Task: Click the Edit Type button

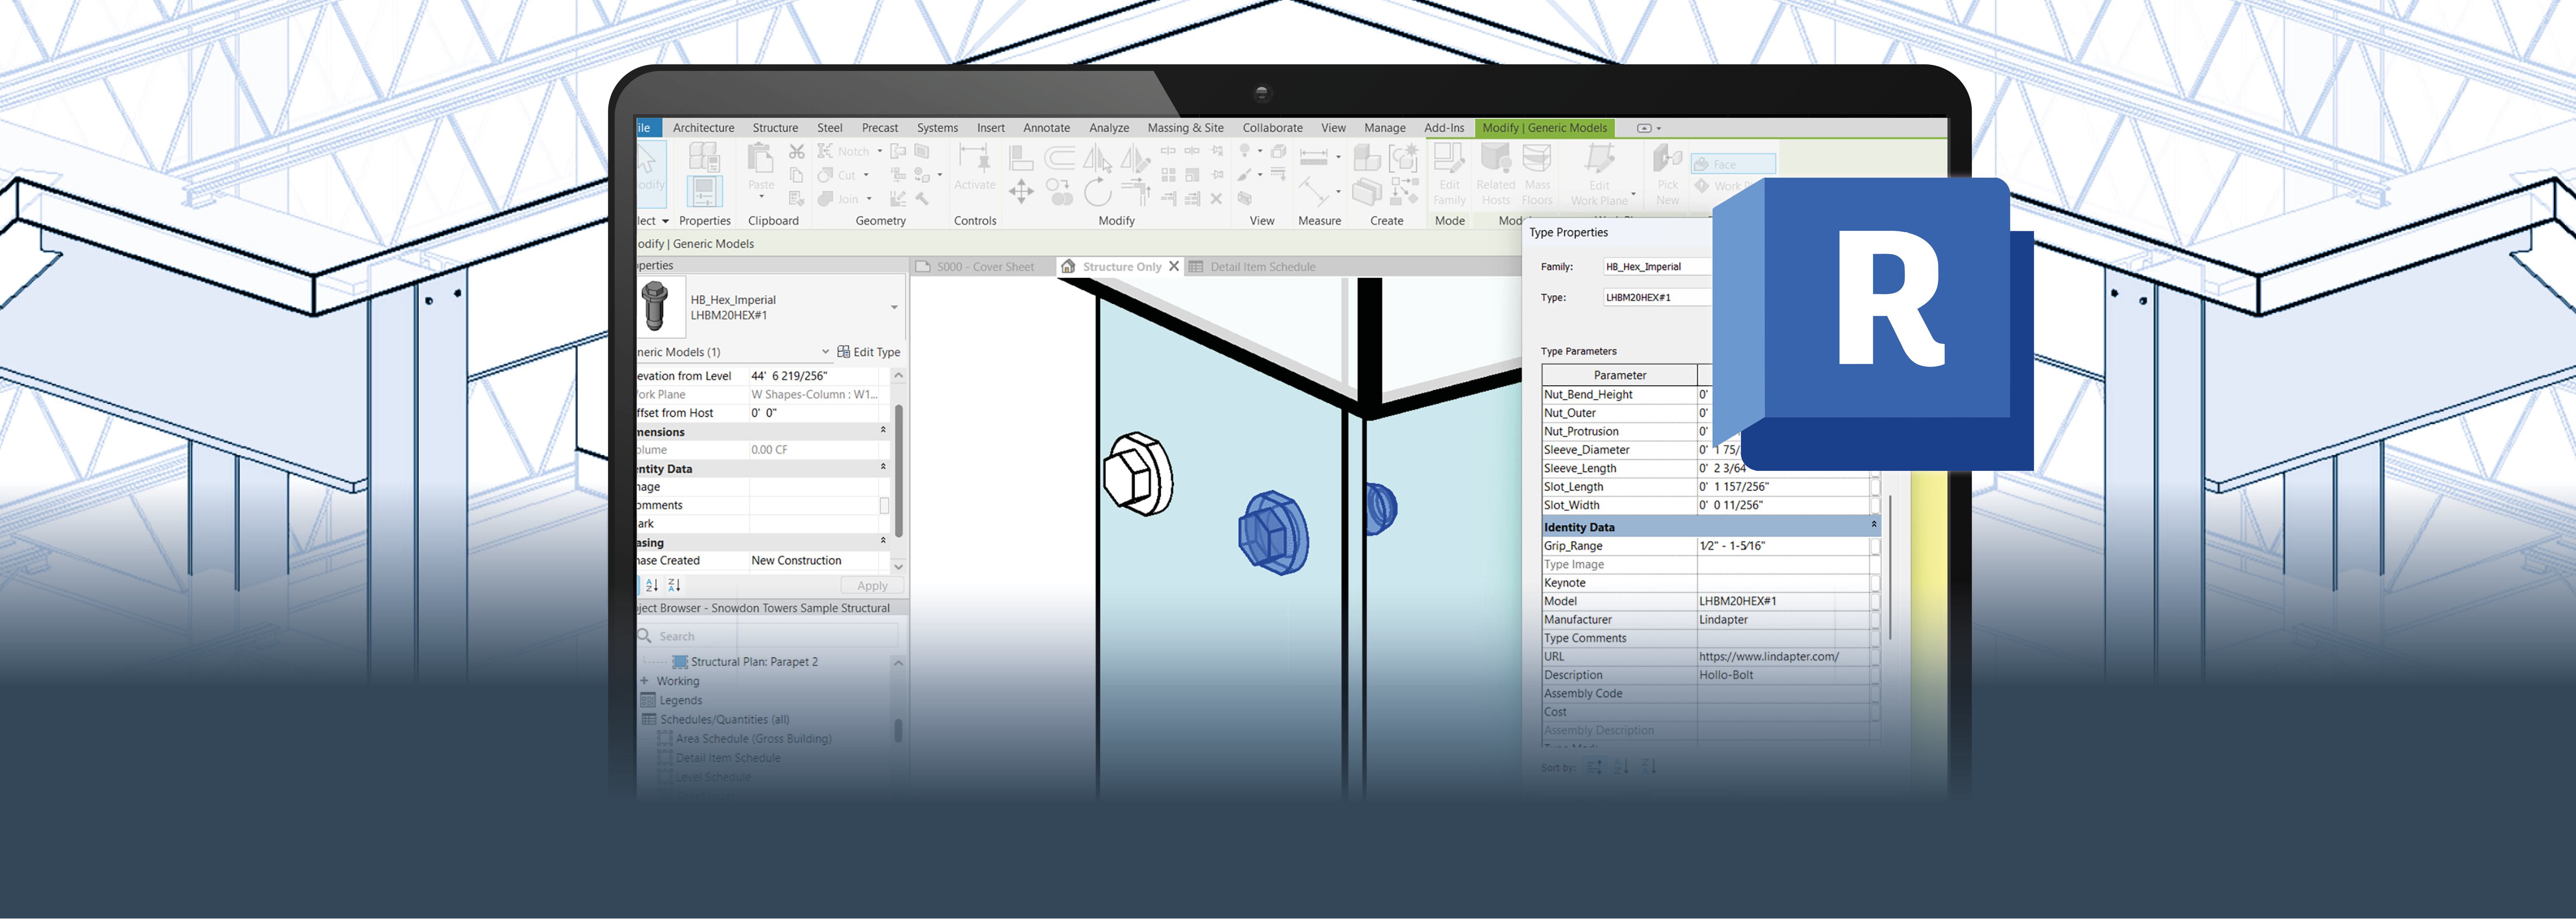Action: point(869,352)
